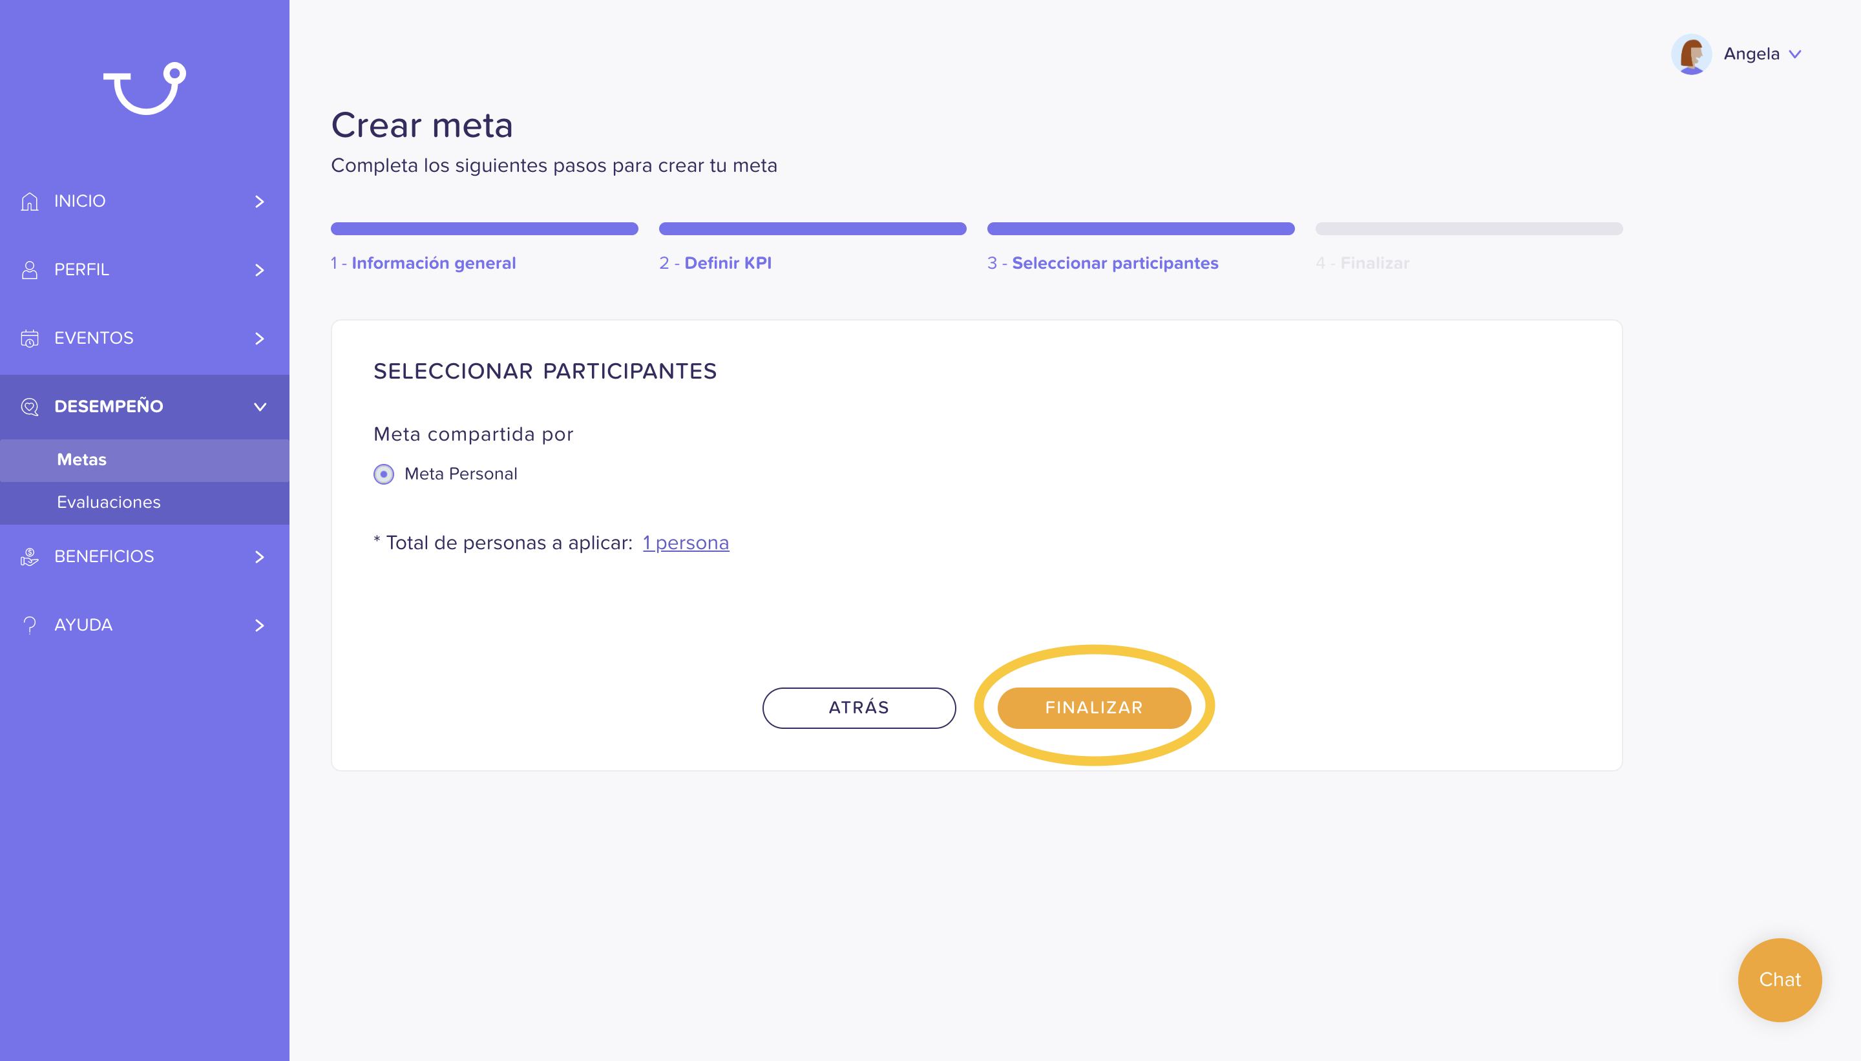Open the 1 persona link
The height and width of the screenshot is (1061, 1861).
tap(686, 543)
